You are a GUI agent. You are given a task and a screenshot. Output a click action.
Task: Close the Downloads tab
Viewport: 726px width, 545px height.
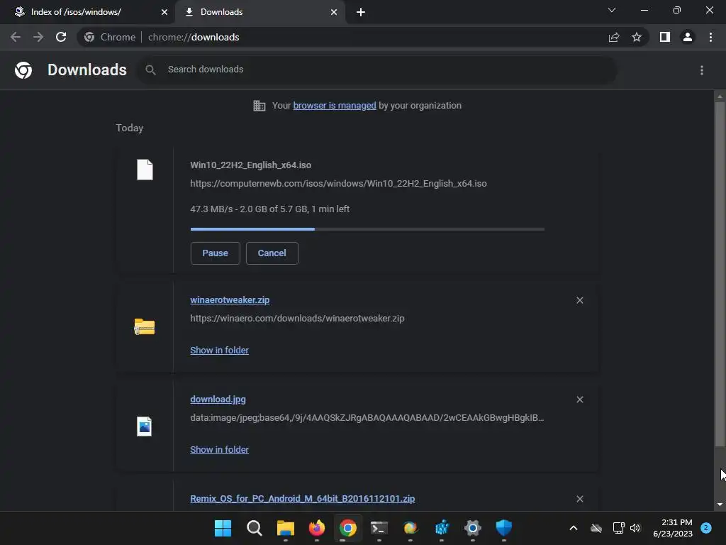coord(333,12)
